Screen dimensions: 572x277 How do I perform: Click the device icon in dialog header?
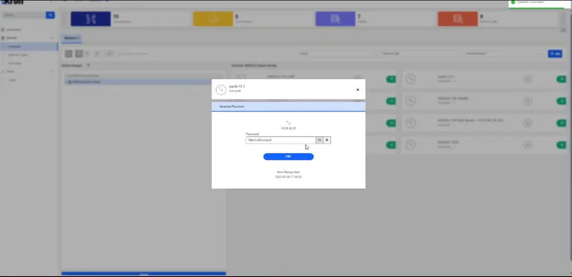221,89
